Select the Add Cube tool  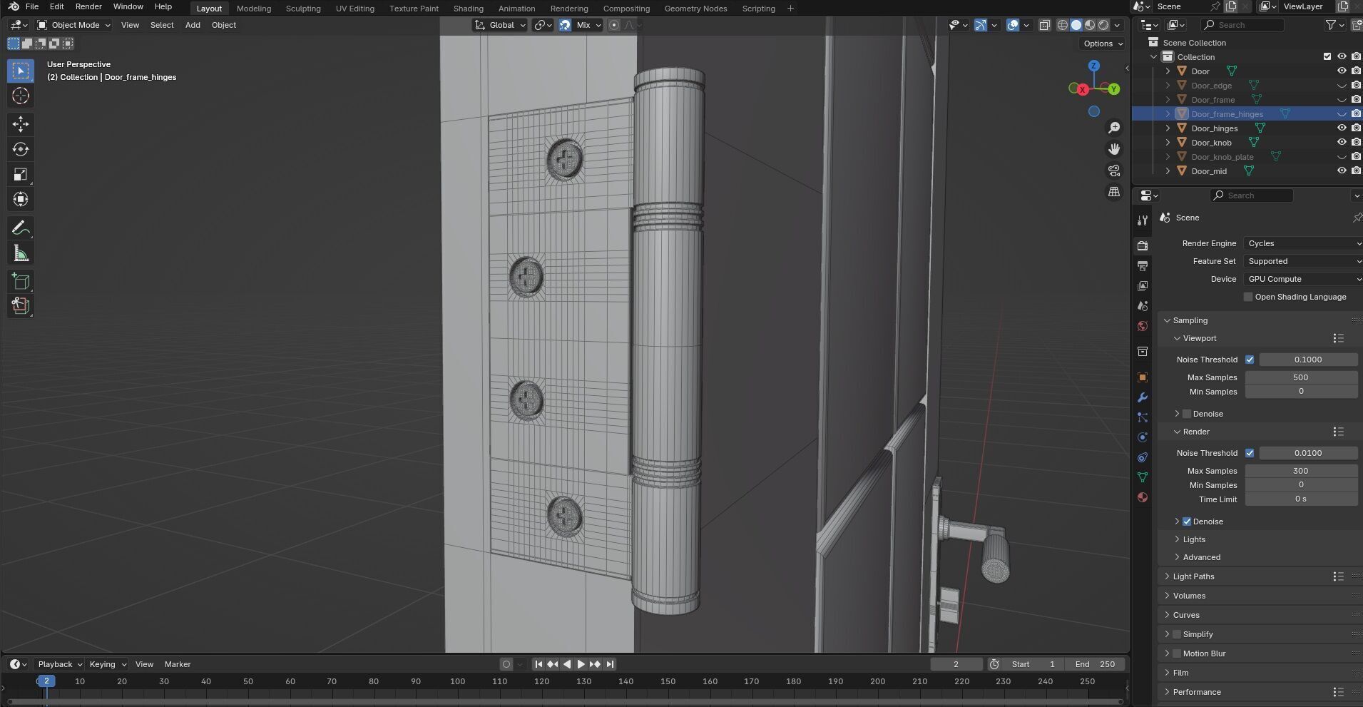point(20,281)
